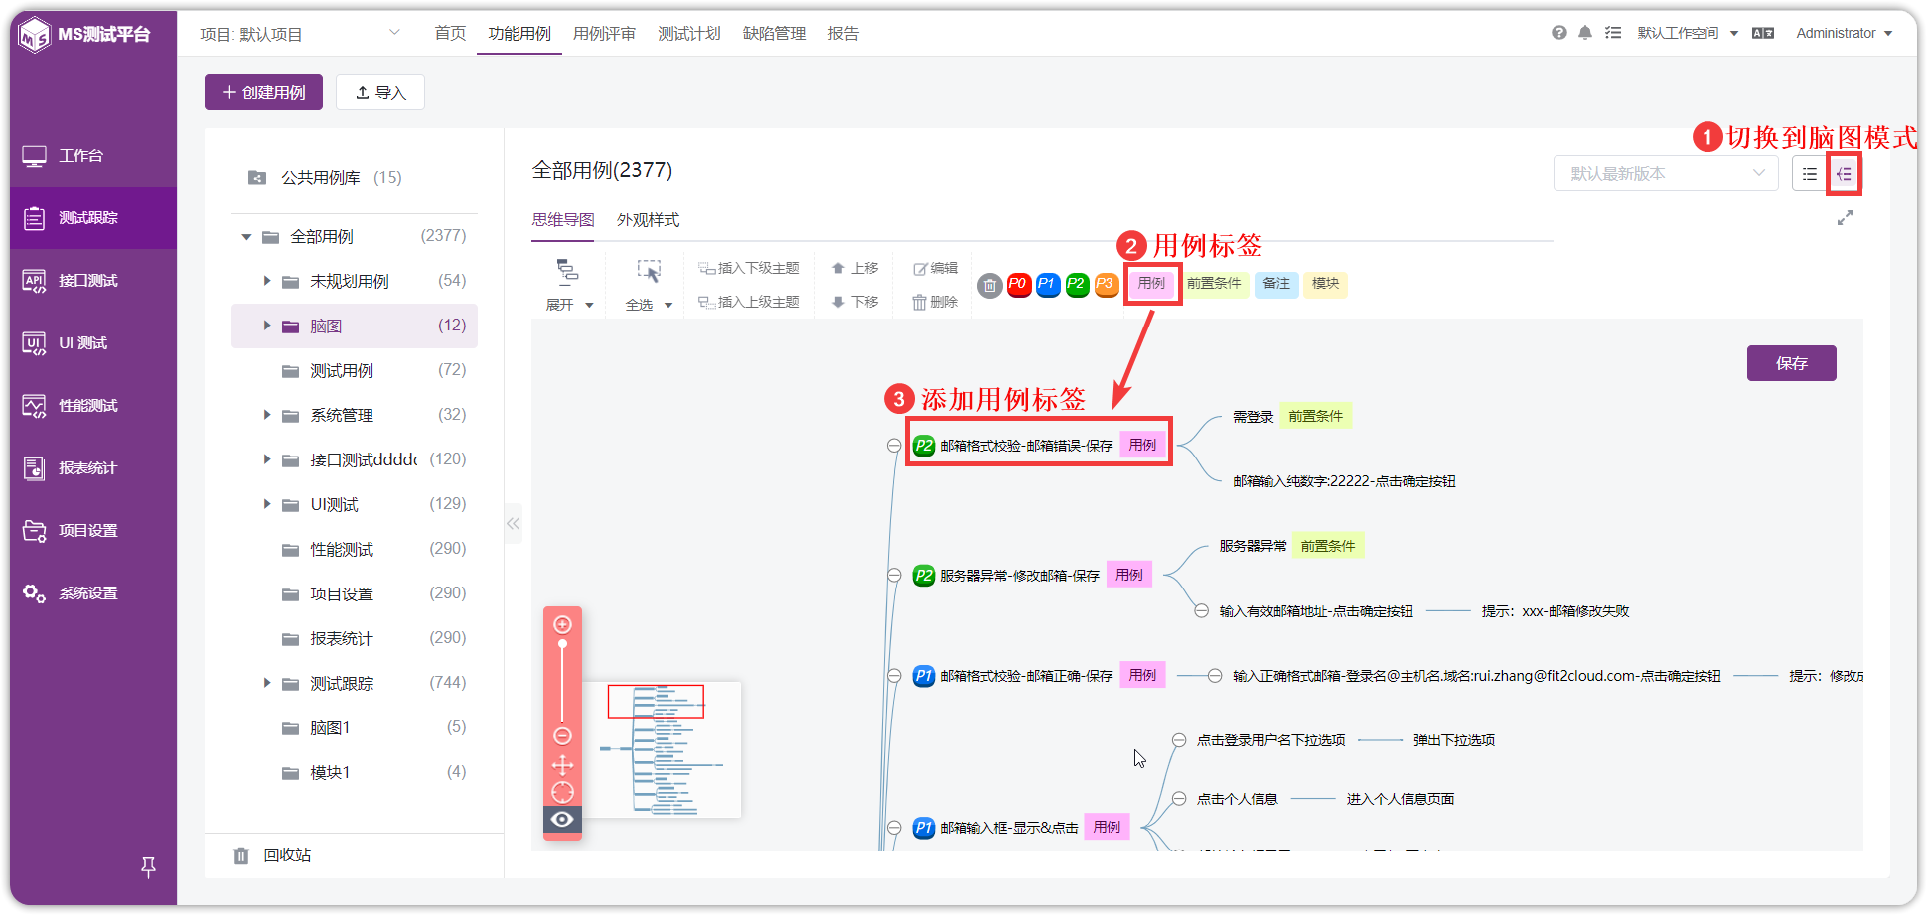Image resolution: width=1927 pixels, height=915 pixels.
Task: Collapse node 服务器异常-修改邮箱-保存
Action: click(894, 576)
